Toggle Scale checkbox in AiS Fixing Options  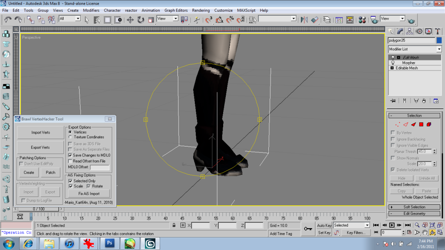70,186
